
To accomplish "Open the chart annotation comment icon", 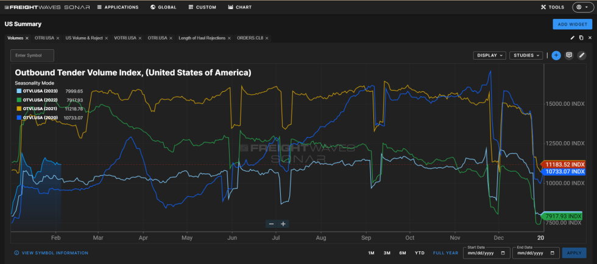I will click(x=569, y=55).
